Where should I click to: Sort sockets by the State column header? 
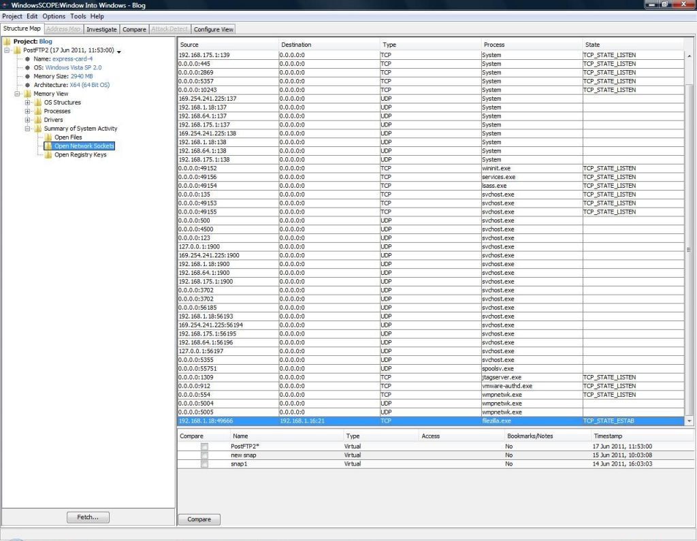tap(633, 45)
